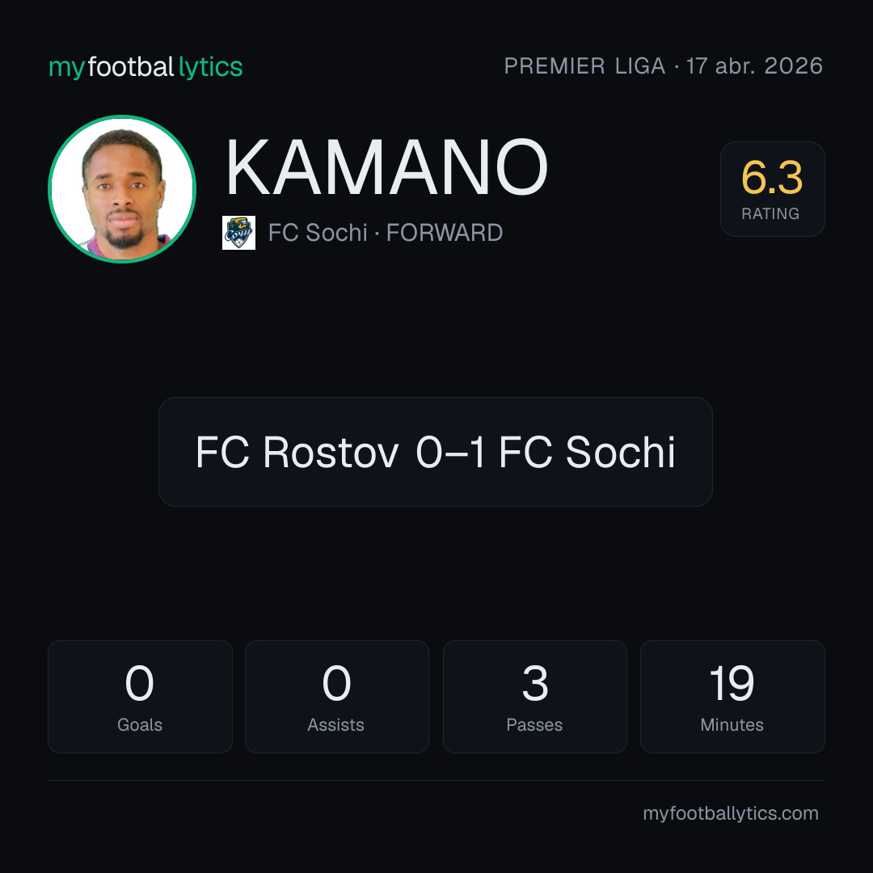Click the FC Sochi club crest
Image resolution: width=873 pixels, height=873 pixels.
point(238,233)
